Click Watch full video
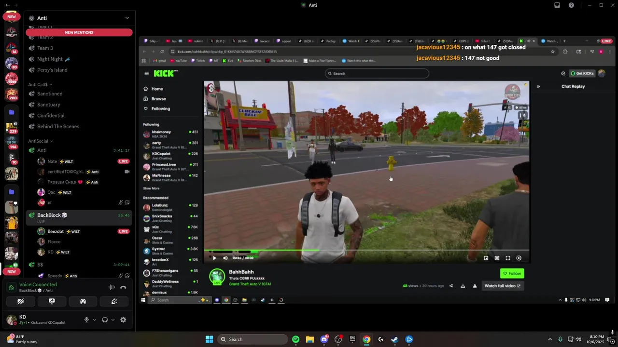This screenshot has height=347, width=618. (x=503, y=286)
